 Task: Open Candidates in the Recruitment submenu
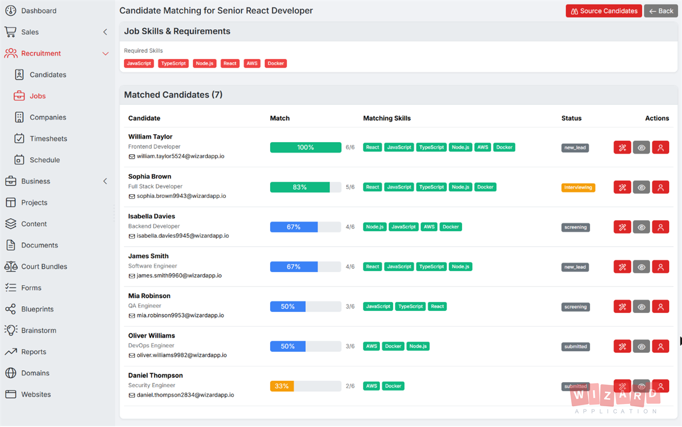(x=48, y=75)
